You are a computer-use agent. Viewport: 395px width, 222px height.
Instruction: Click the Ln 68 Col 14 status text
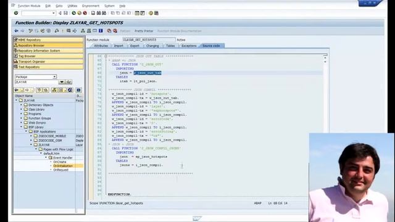pos(278,203)
